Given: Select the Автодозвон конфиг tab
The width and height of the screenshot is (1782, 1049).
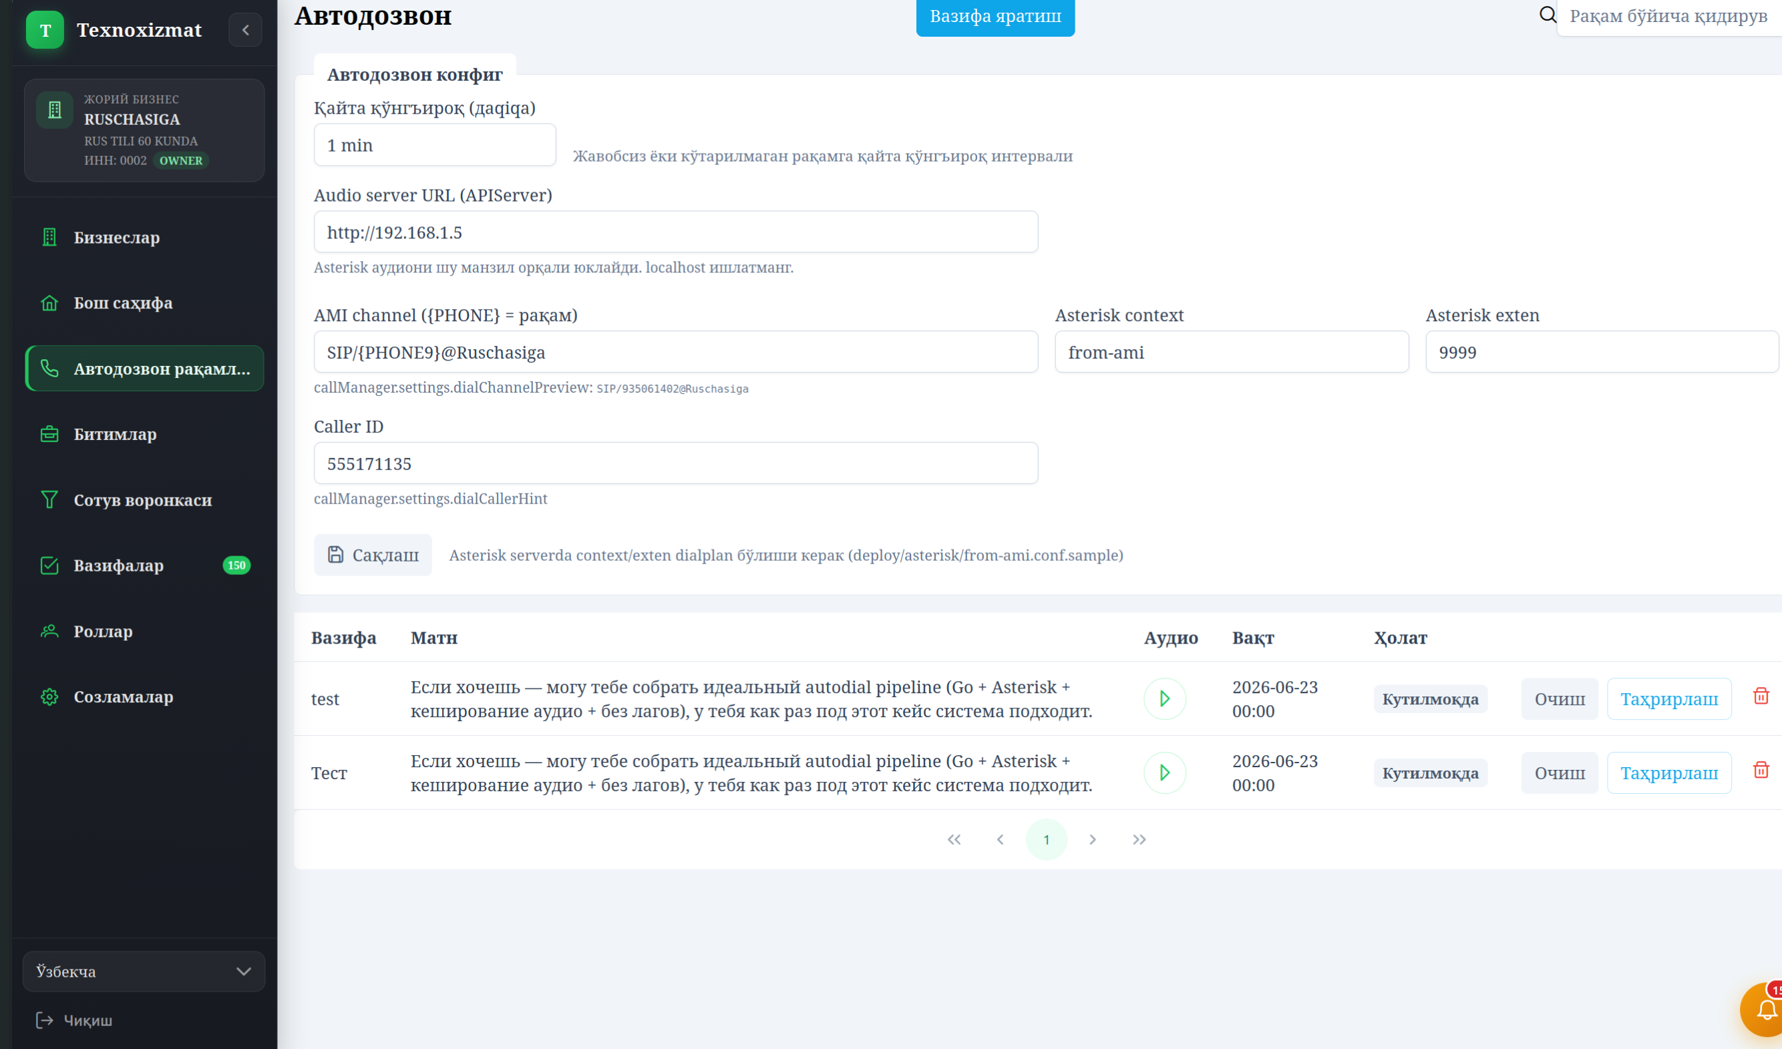Looking at the screenshot, I should point(414,74).
